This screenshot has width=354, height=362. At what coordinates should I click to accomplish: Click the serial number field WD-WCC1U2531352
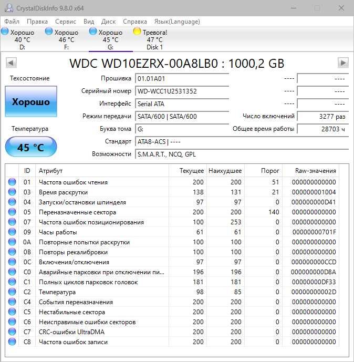182,91
